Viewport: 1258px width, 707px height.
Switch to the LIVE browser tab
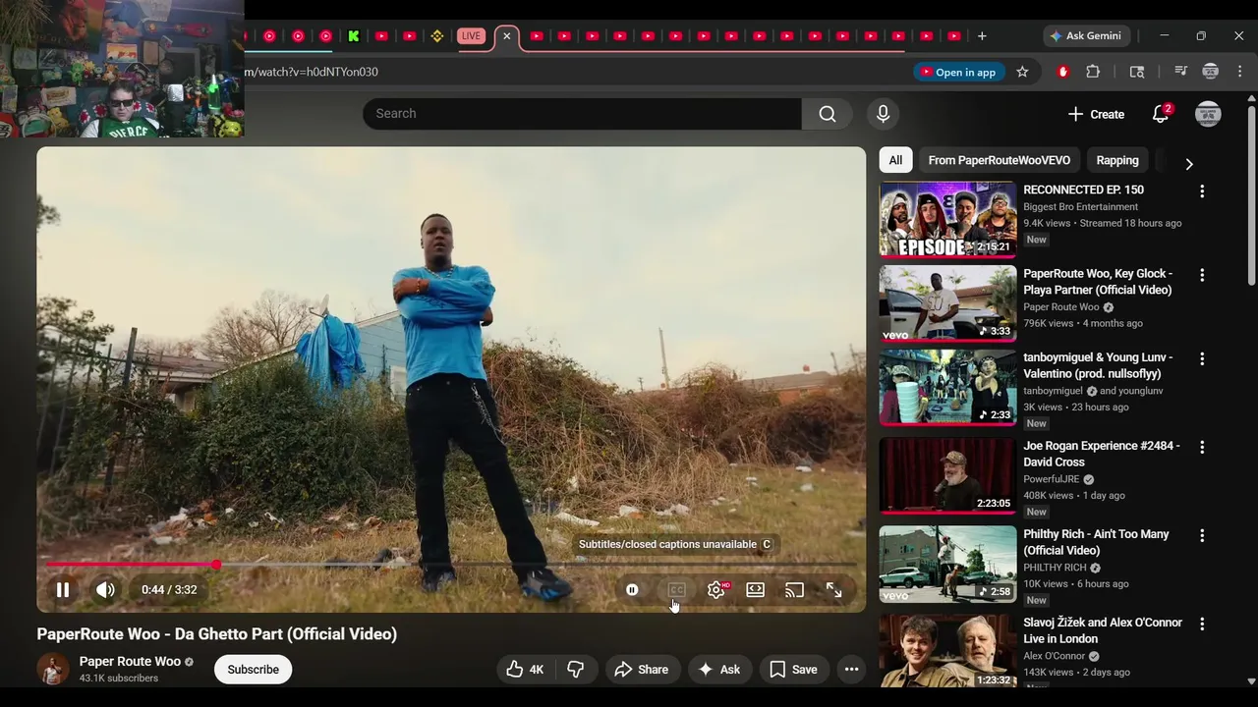(x=472, y=36)
